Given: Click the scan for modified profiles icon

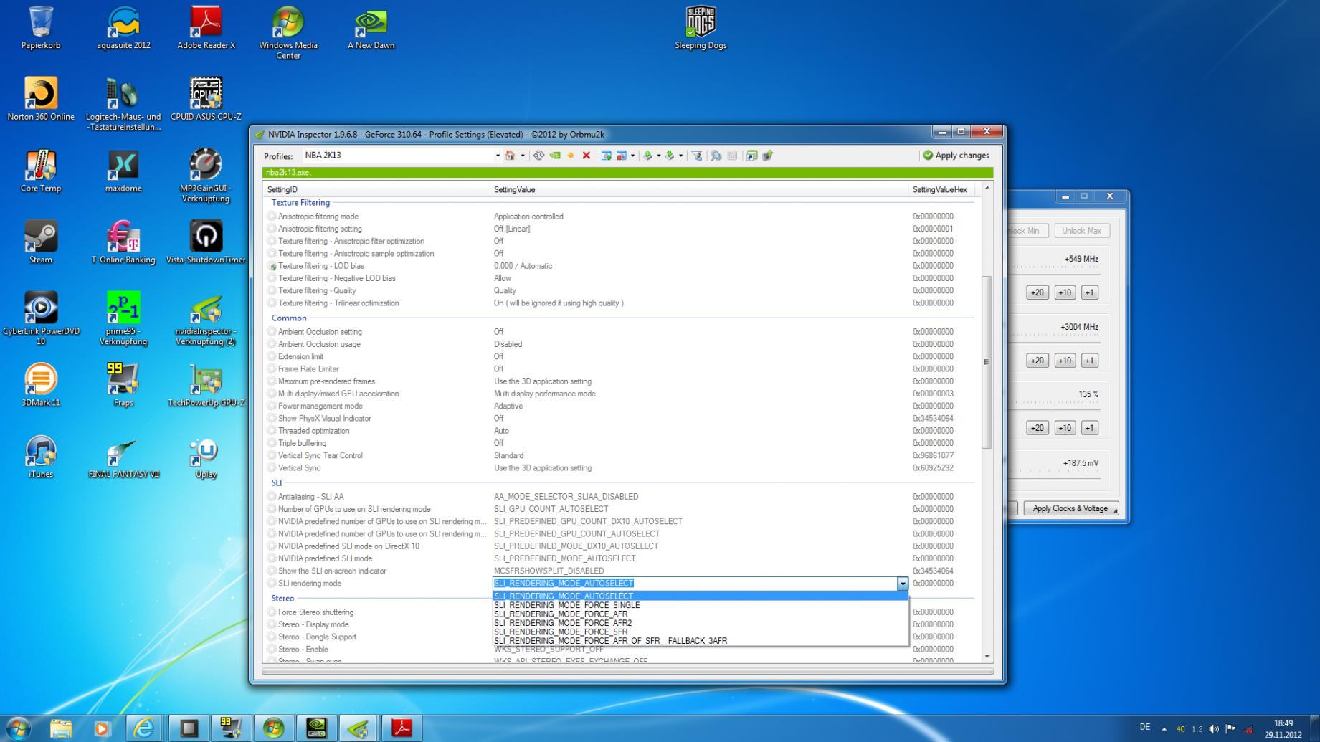Looking at the screenshot, I should (716, 156).
